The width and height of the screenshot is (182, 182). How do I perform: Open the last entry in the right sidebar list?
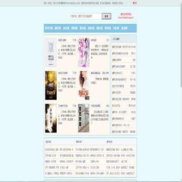pyautogui.click(x=124, y=132)
